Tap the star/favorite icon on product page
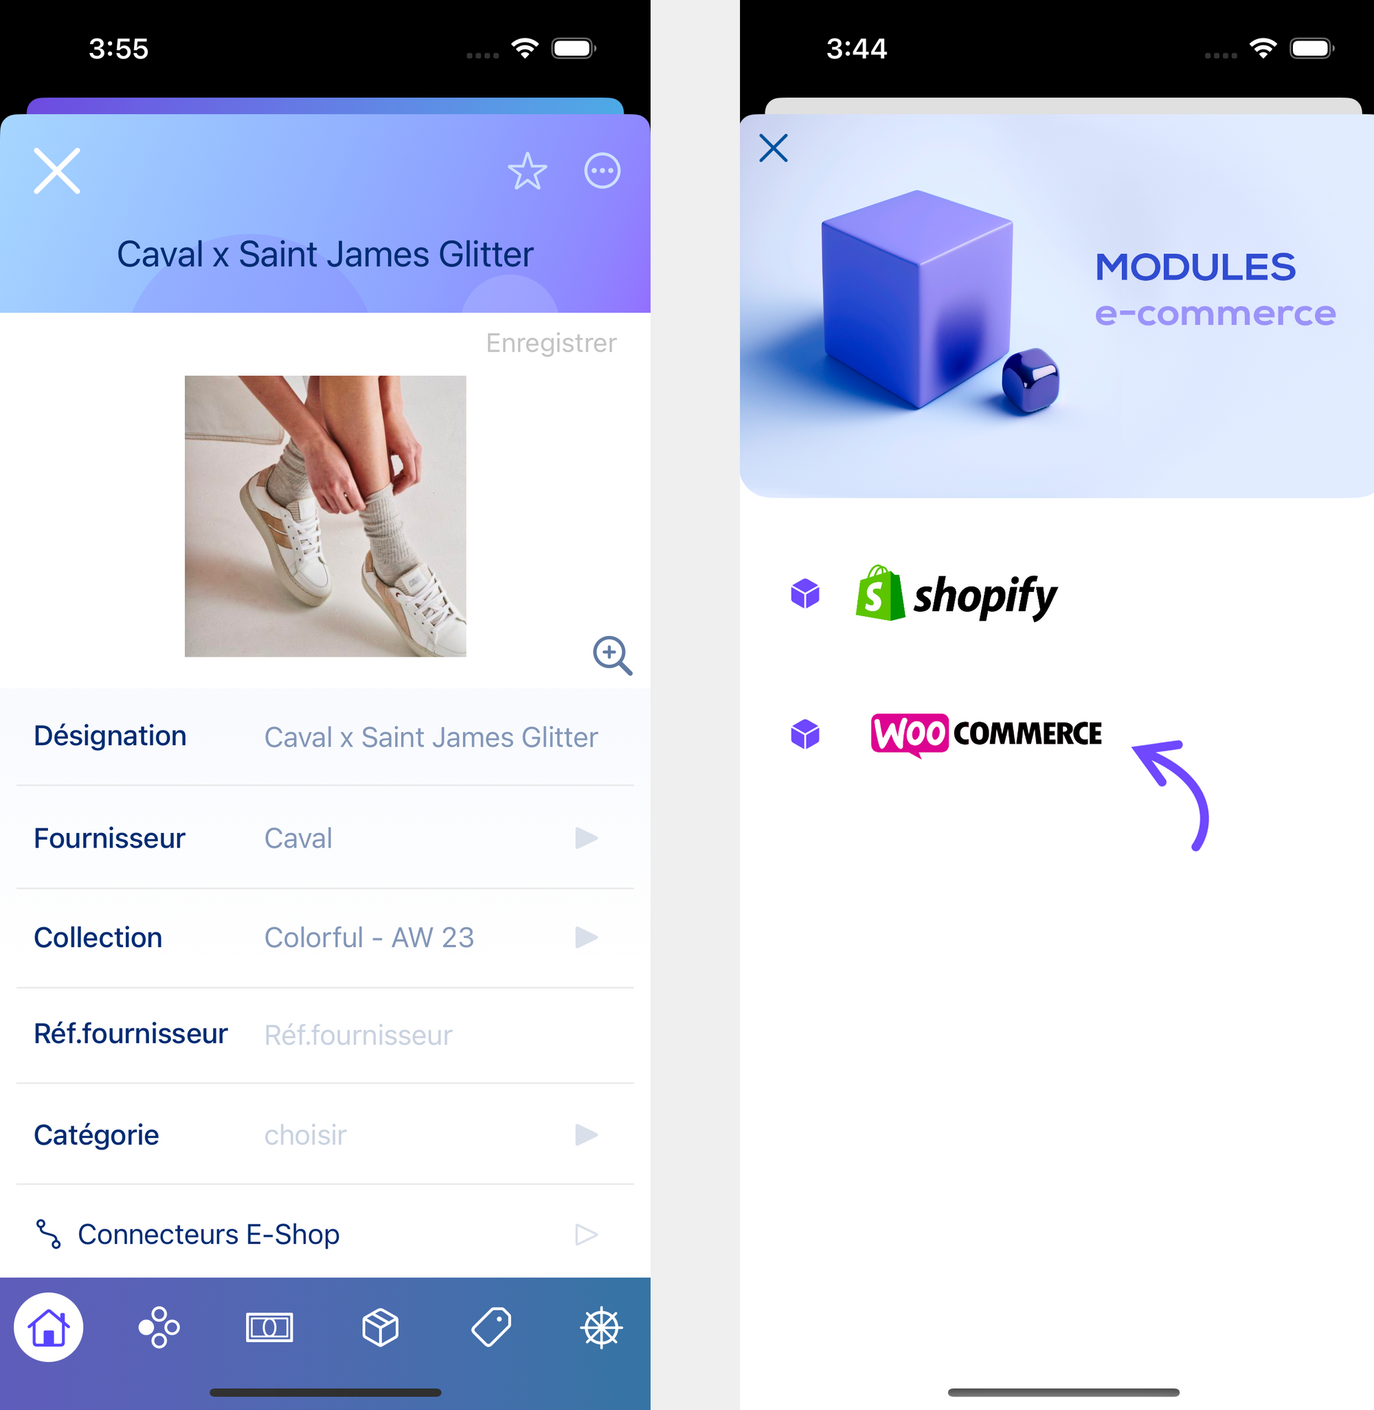This screenshot has width=1374, height=1410. pyautogui.click(x=526, y=170)
